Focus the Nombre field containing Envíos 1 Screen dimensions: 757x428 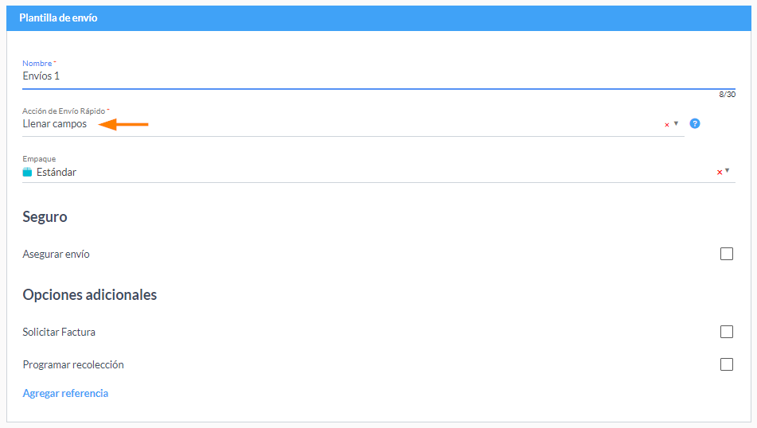pyautogui.click(x=379, y=76)
